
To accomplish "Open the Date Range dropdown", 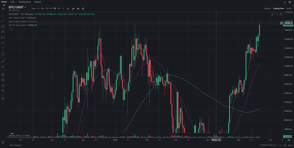I will [x=16, y=145].
